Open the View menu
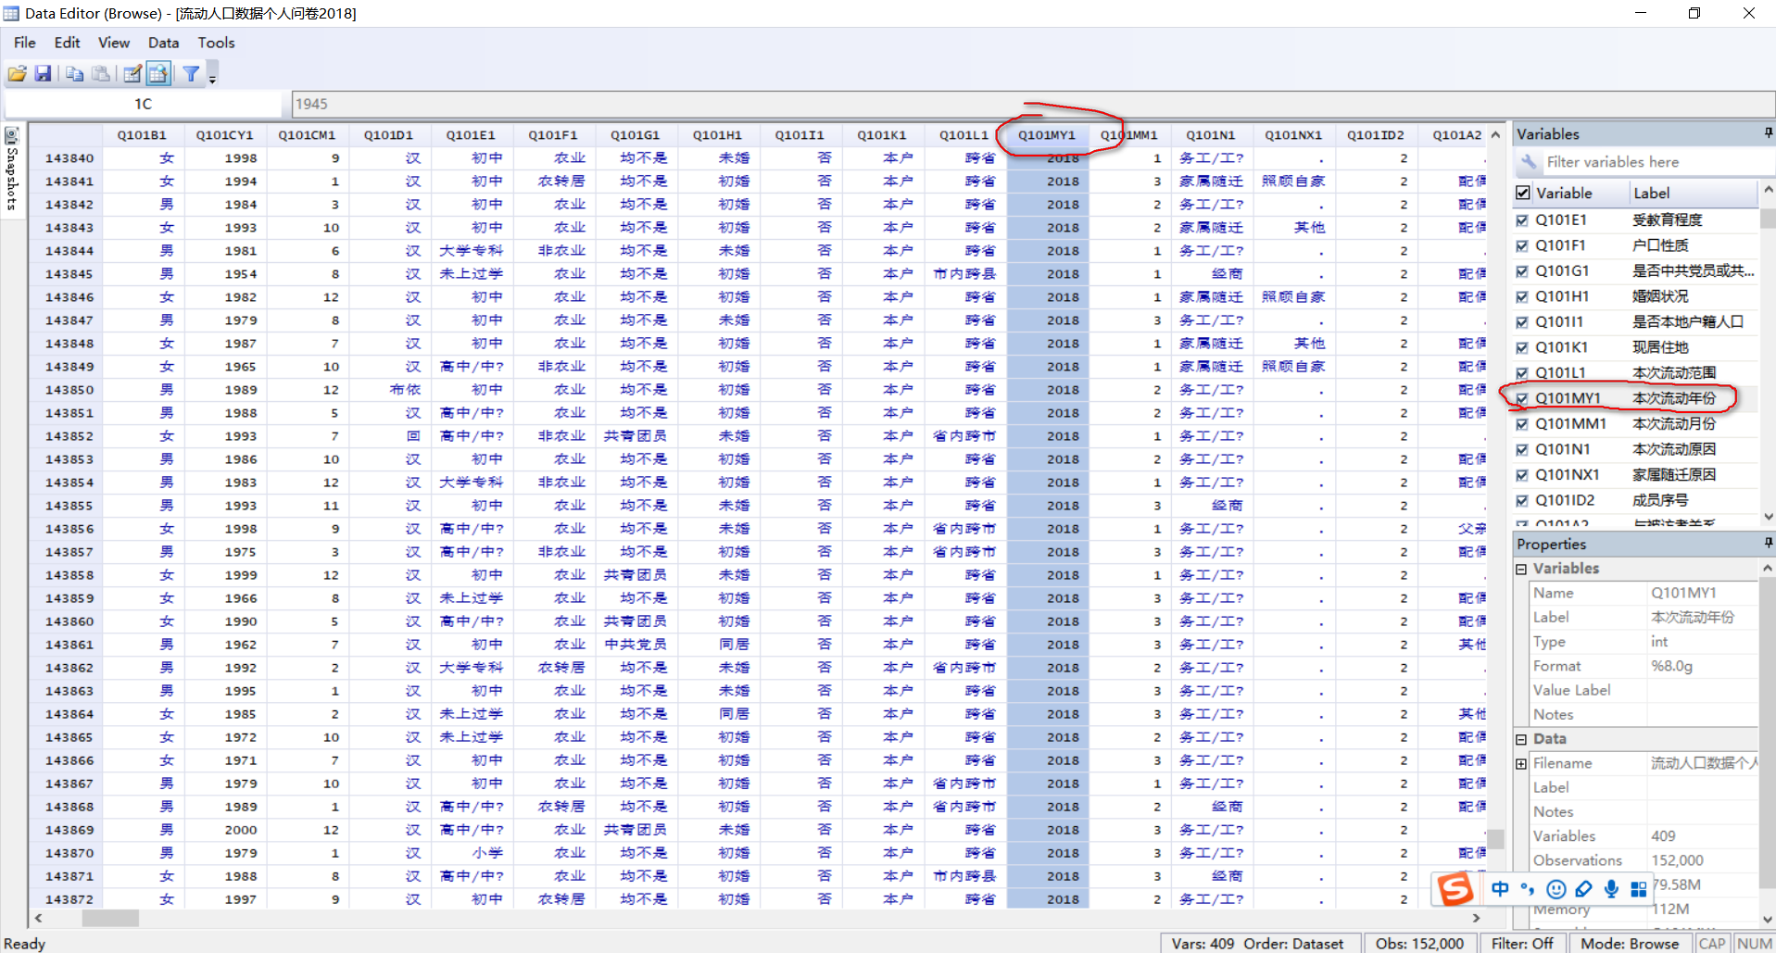This screenshot has height=953, width=1776. tap(114, 43)
